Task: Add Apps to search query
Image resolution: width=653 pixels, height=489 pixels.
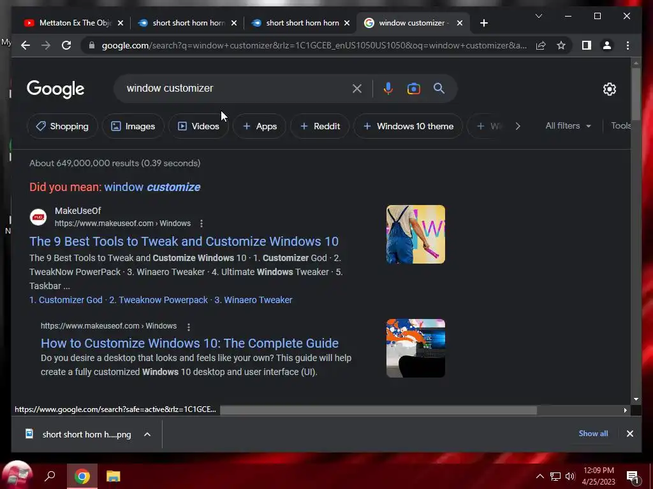Action: [260, 126]
